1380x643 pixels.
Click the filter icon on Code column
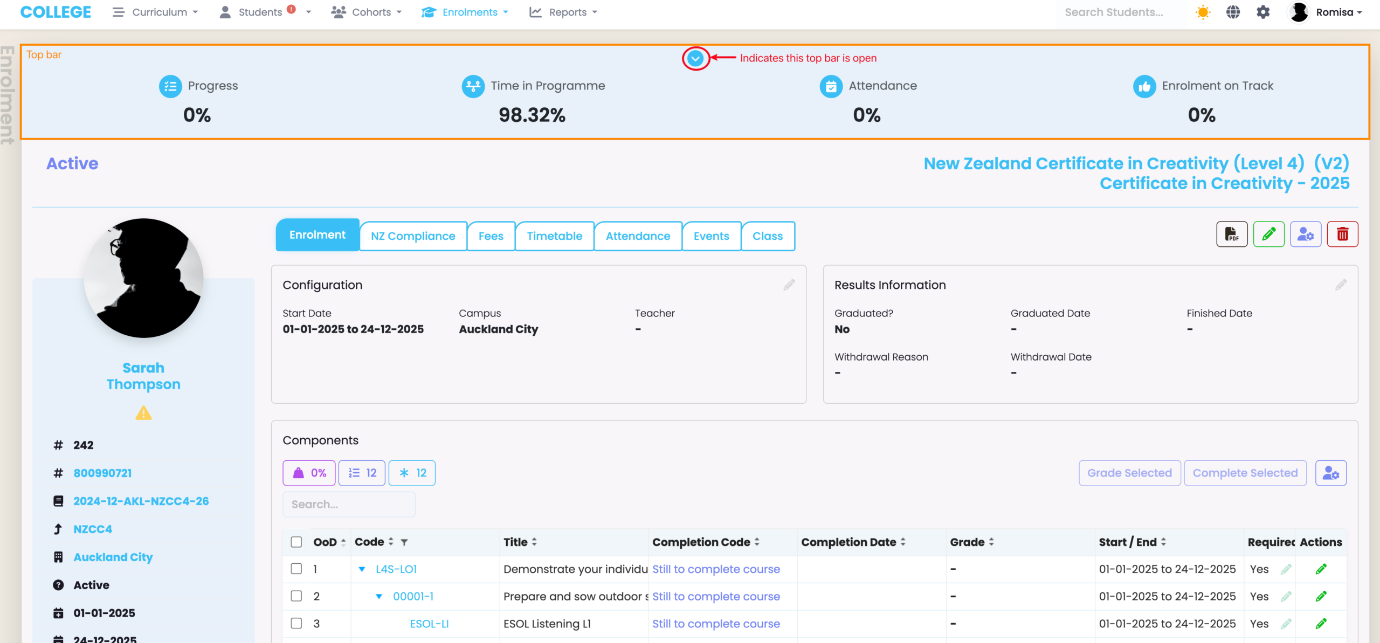[x=404, y=542]
